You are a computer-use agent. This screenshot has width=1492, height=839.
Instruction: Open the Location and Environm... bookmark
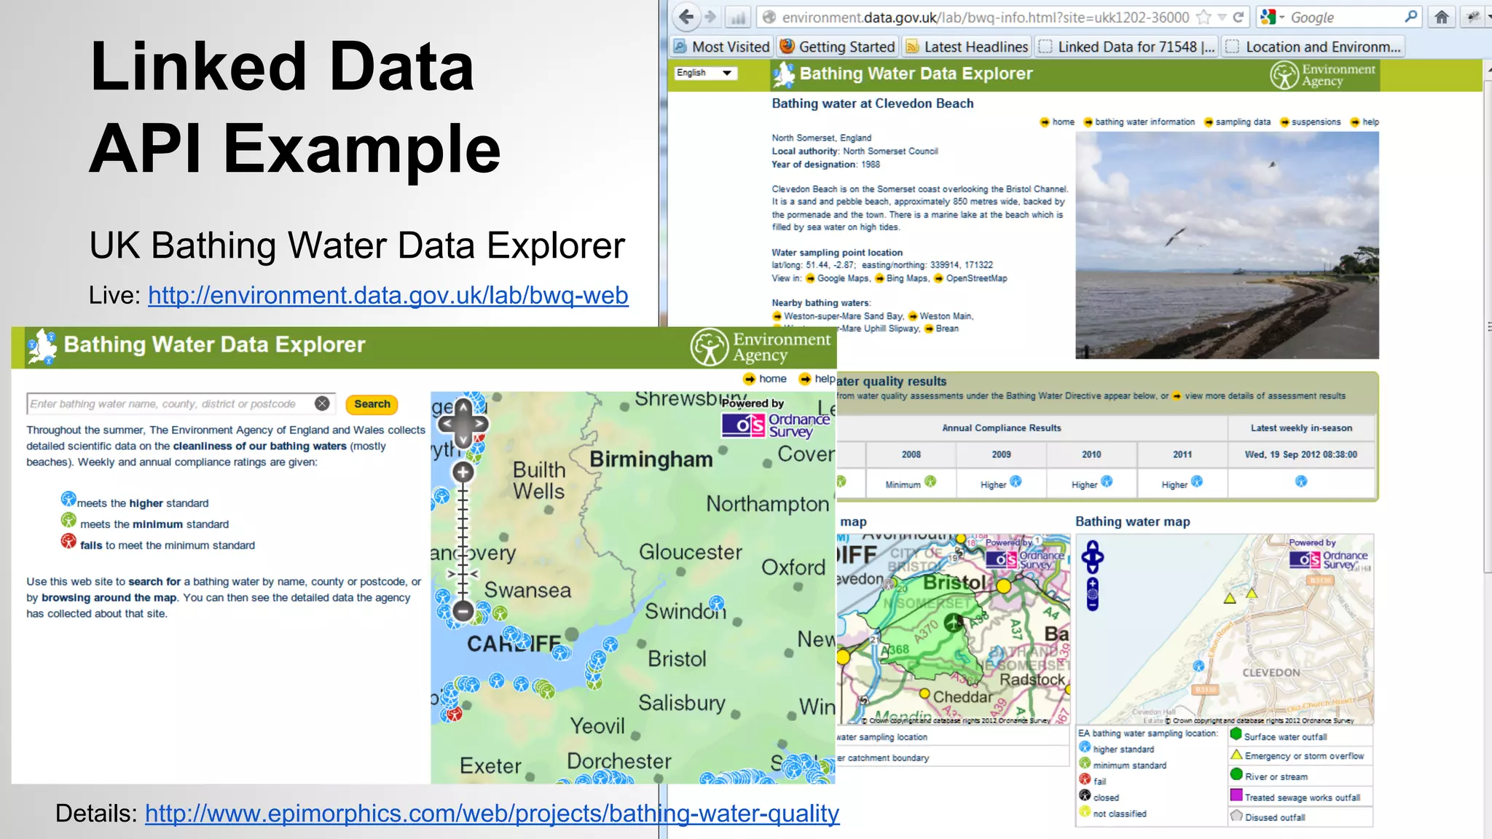(x=1314, y=47)
